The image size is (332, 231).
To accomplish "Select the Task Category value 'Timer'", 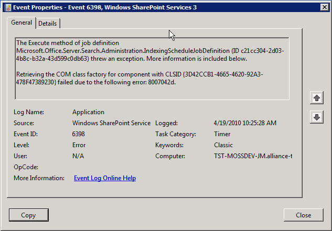I will pyautogui.click(x=222, y=134).
